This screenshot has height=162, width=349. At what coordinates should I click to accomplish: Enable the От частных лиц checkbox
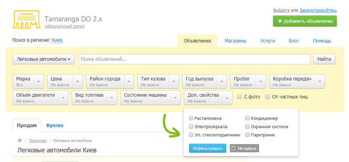click(x=268, y=97)
